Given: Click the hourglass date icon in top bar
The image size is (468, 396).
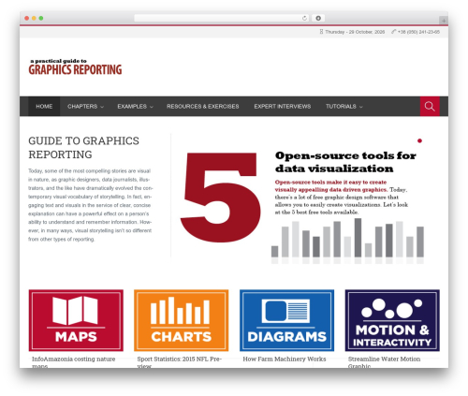Looking at the screenshot, I should [321, 32].
